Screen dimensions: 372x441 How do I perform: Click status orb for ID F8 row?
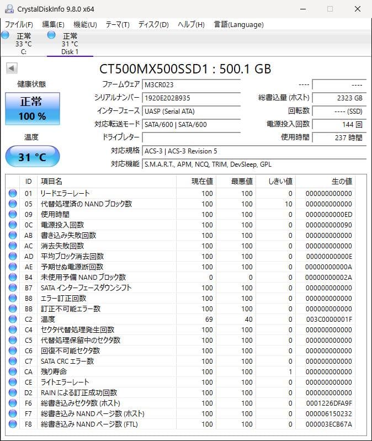click(13, 424)
